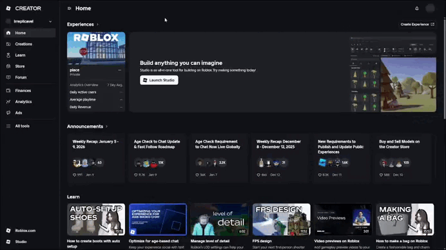Click the All tools list icon
Image resolution: width=446 pixels, height=250 pixels.
[8, 126]
